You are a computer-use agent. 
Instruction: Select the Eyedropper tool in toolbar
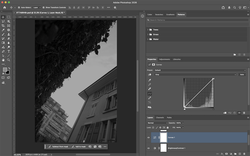tap(3, 30)
